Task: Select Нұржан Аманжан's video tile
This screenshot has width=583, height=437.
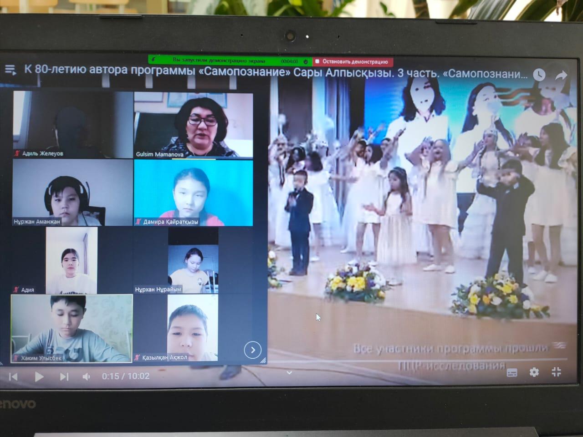Action: click(x=72, y=192)
